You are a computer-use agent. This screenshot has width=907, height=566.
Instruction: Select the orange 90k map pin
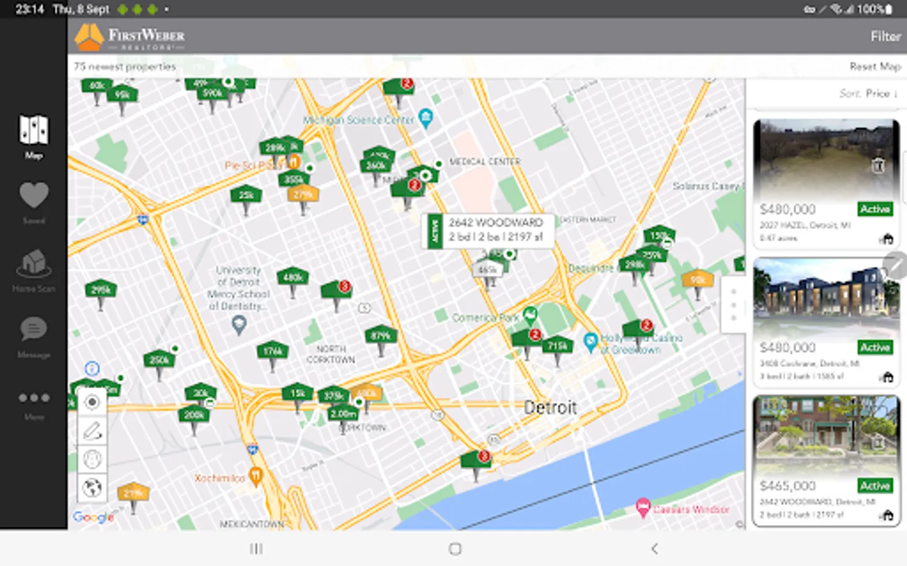tap(697, 280)
